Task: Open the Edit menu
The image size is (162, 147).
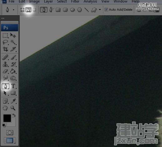Action: (x=22, y=2)
